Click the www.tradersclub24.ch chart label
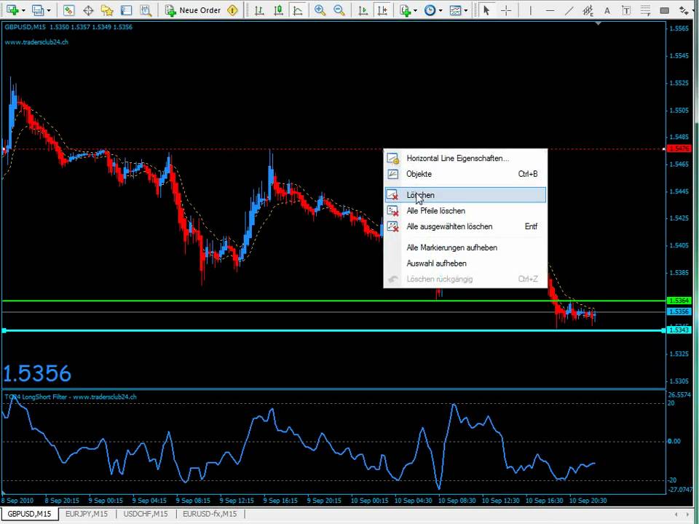699x524 pixels. [x=36, y=42]
